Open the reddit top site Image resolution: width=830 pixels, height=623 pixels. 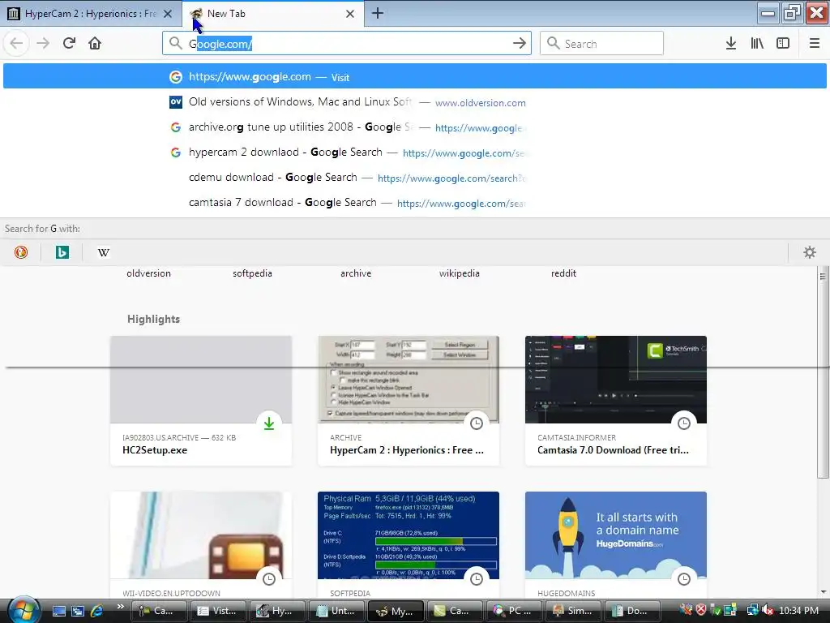(x=563, y=273)
